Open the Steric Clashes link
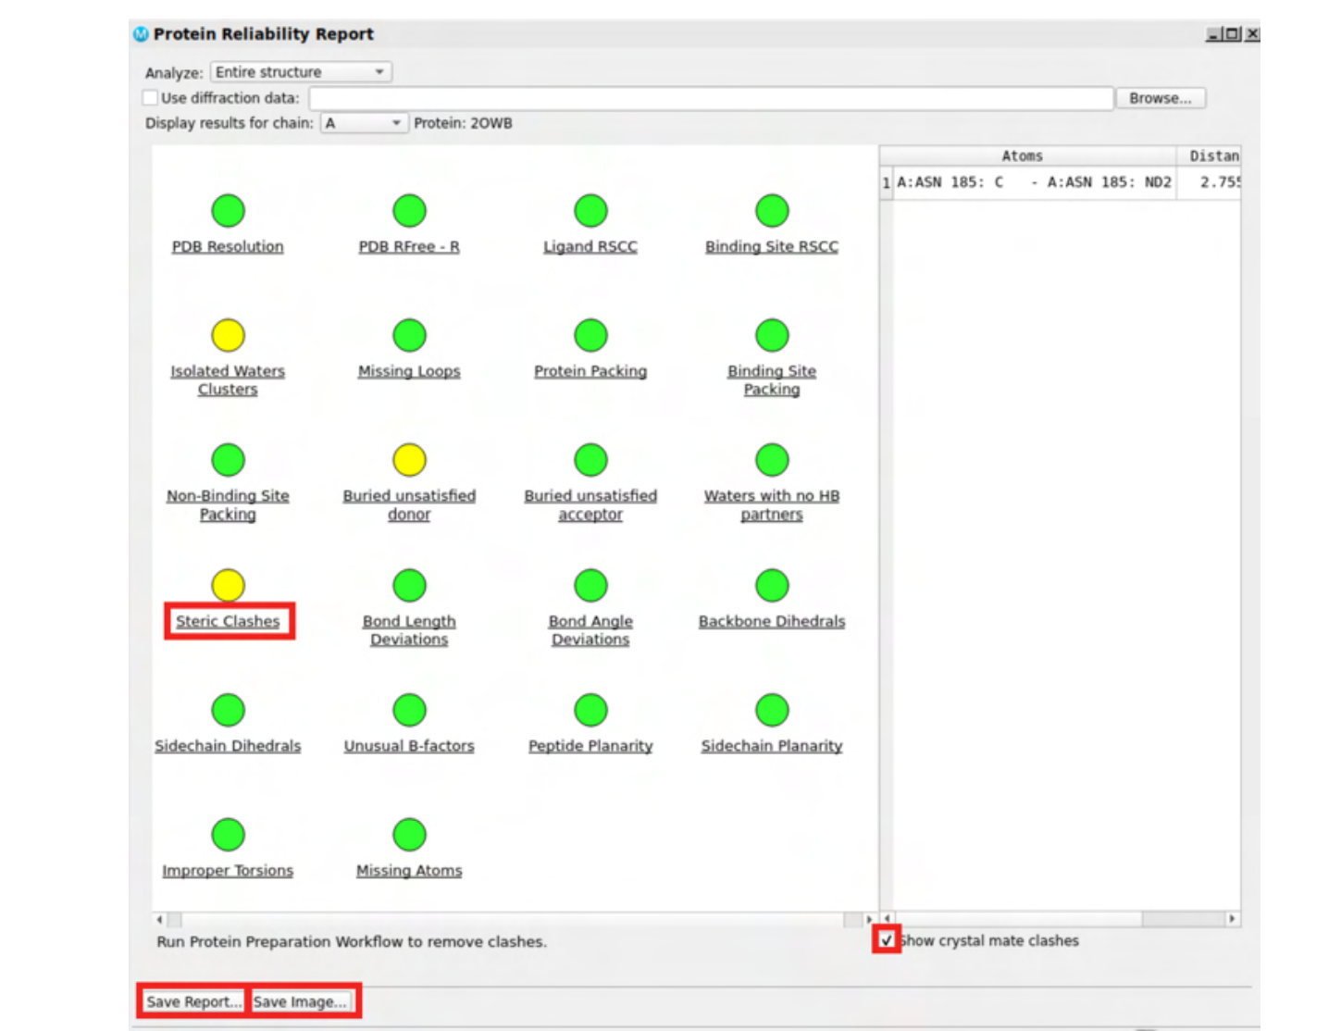The height and width of the screenshot is (1031, 1329). click(228, 621)
